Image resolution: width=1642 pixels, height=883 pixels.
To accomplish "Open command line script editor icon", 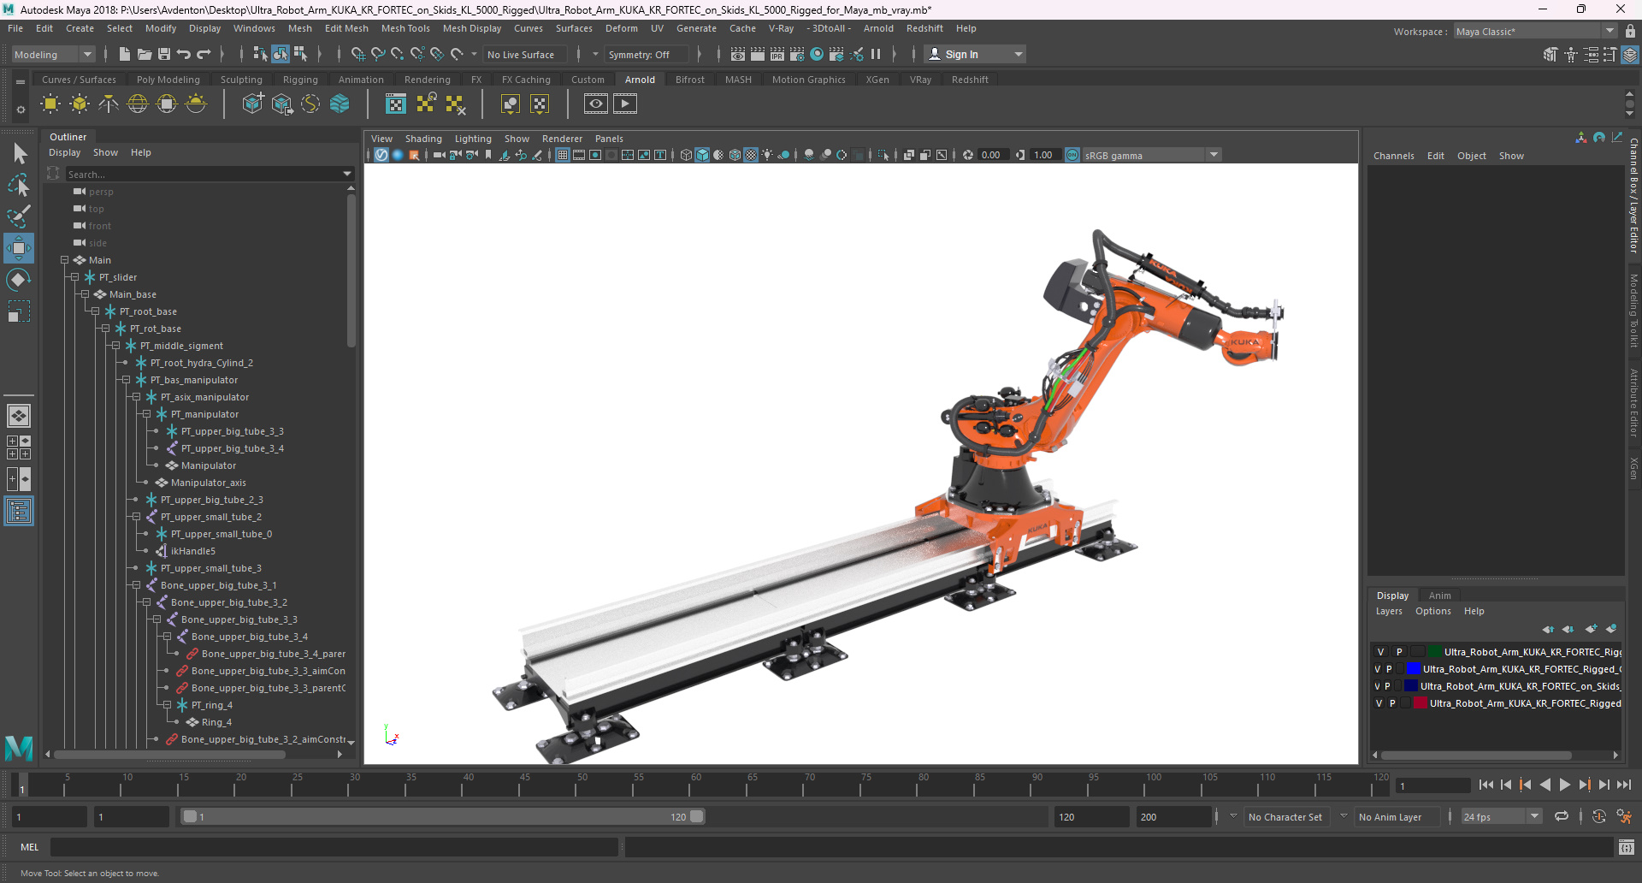I will click(x=1627, y=847).
